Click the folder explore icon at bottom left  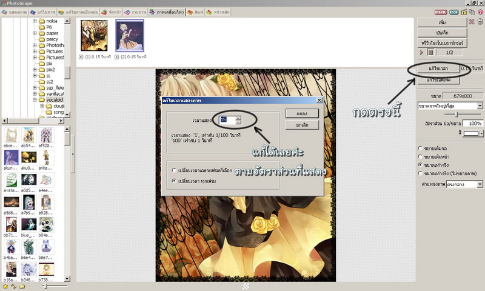(22, 286)
